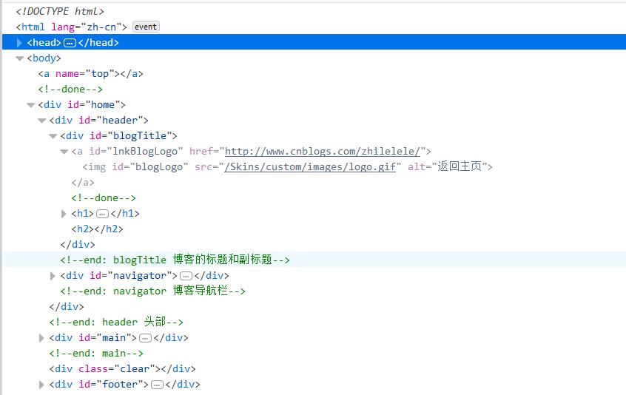Select the a name="top" row
This screenshot has width=626, height=395.
314,74
